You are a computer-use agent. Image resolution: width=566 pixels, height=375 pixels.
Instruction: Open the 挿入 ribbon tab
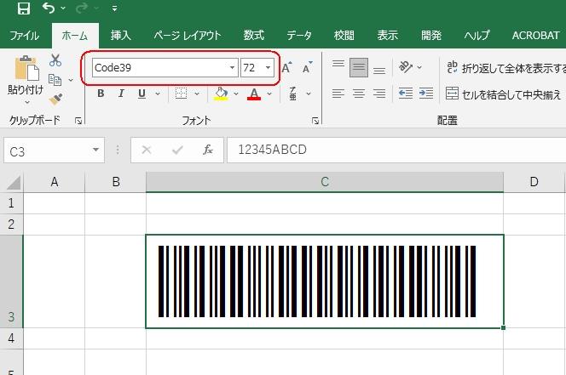120,36
